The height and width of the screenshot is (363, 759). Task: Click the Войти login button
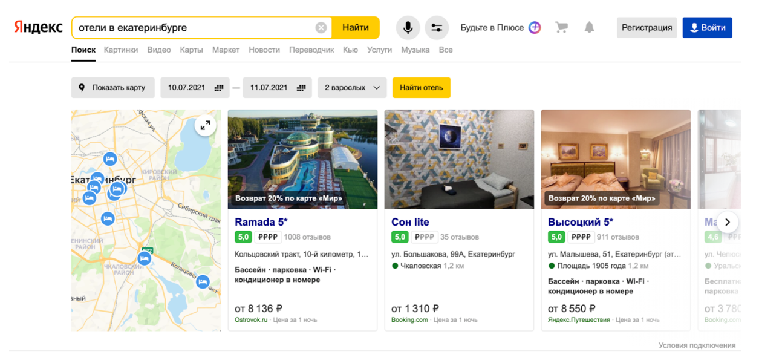pos(707,28)
